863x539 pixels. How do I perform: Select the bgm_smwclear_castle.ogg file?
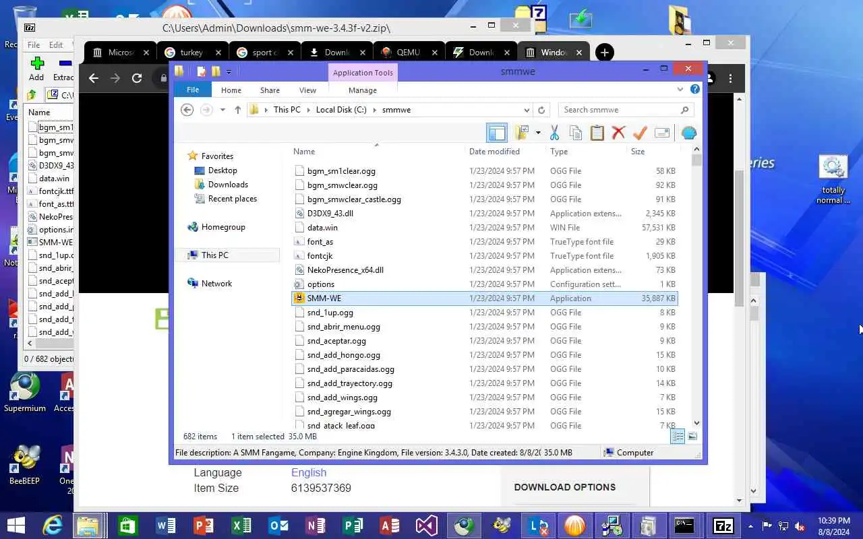pyautogui.click(x=485, y=199)
